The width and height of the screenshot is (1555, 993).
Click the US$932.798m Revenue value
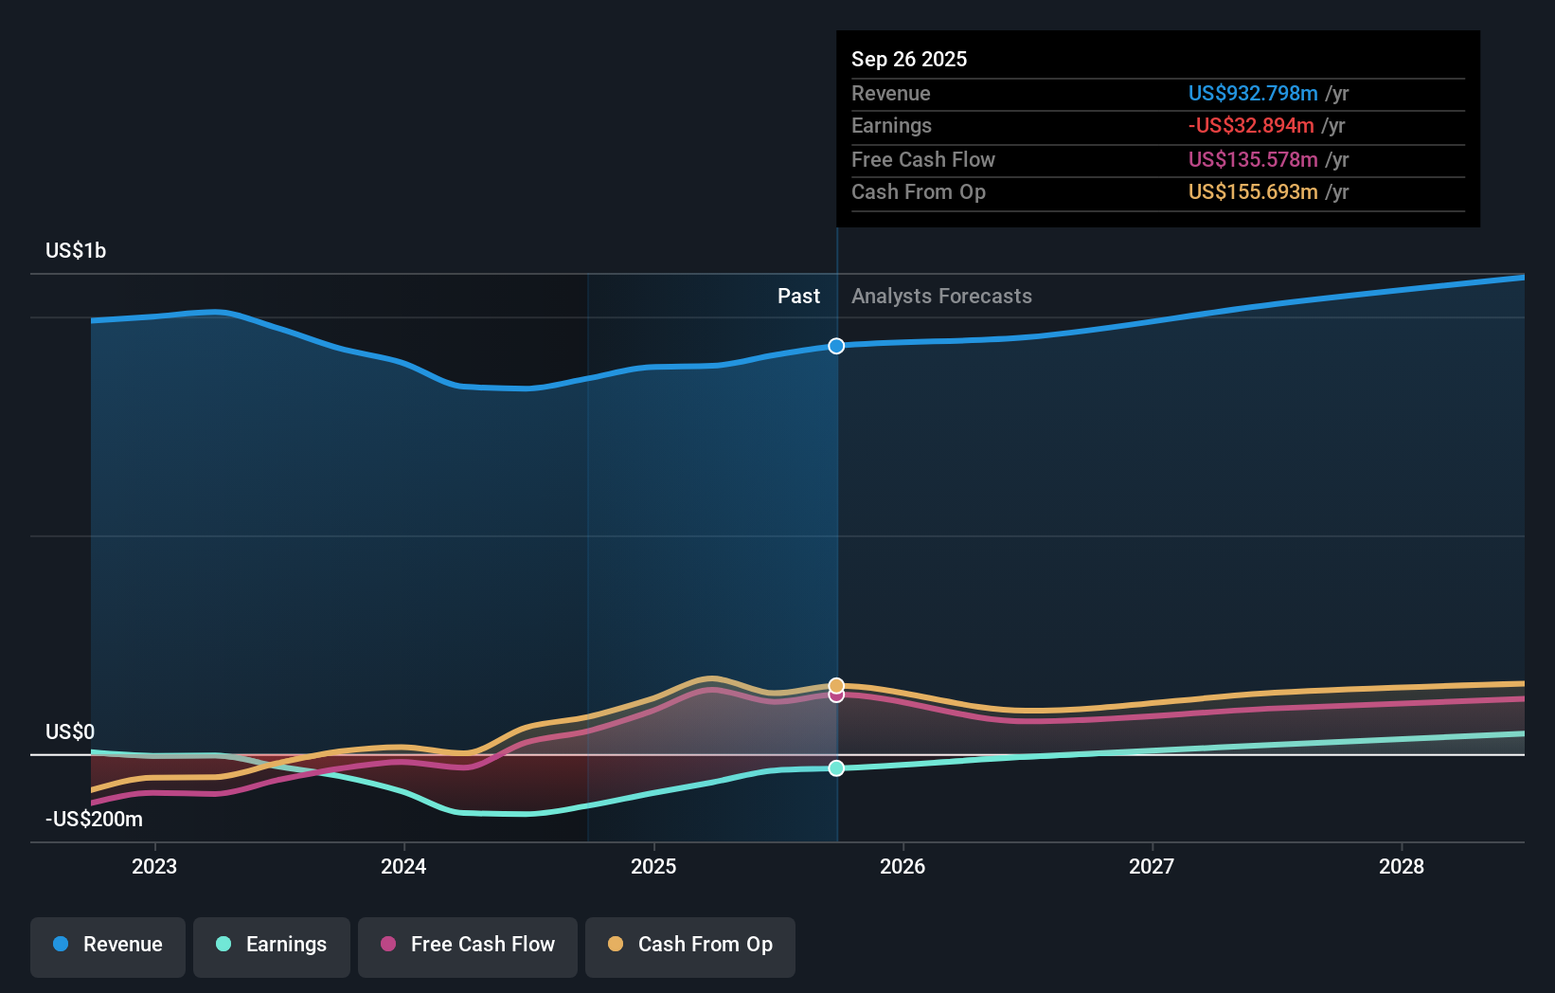click(x=1254, y=93)
